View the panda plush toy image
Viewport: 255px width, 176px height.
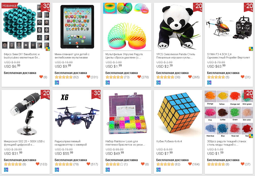tap(178, 27)
